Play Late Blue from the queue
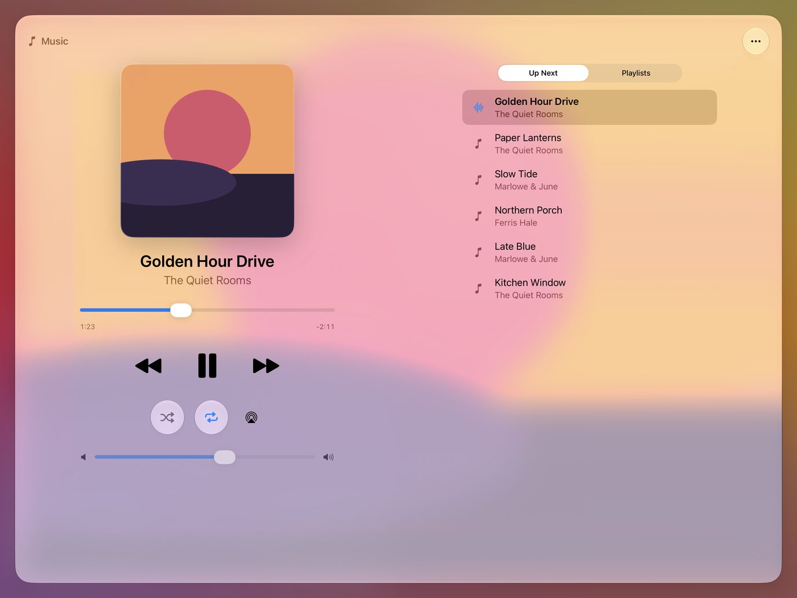The image size is (797, 598). point(590,252)
